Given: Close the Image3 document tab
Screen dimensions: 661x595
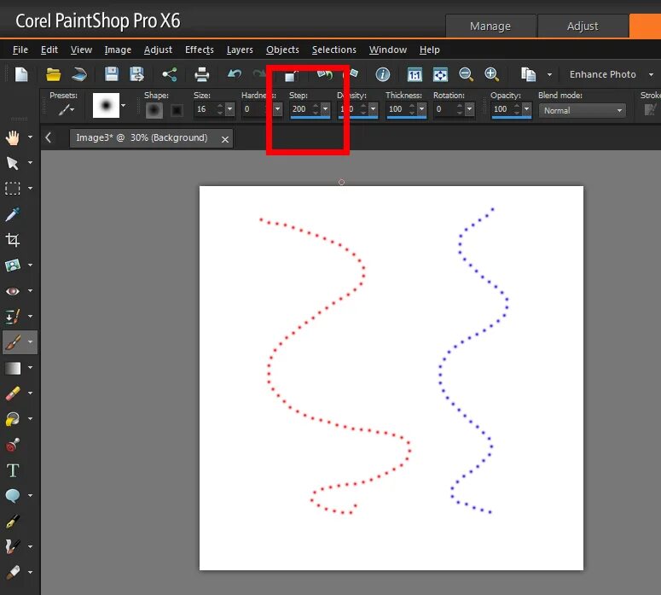Looking at the screenshot, I should click(x=225, y=139).
